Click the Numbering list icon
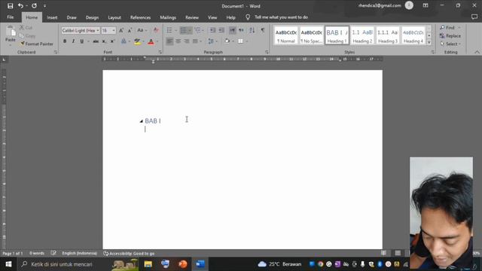The image size is (482, 271). point(184,30)
